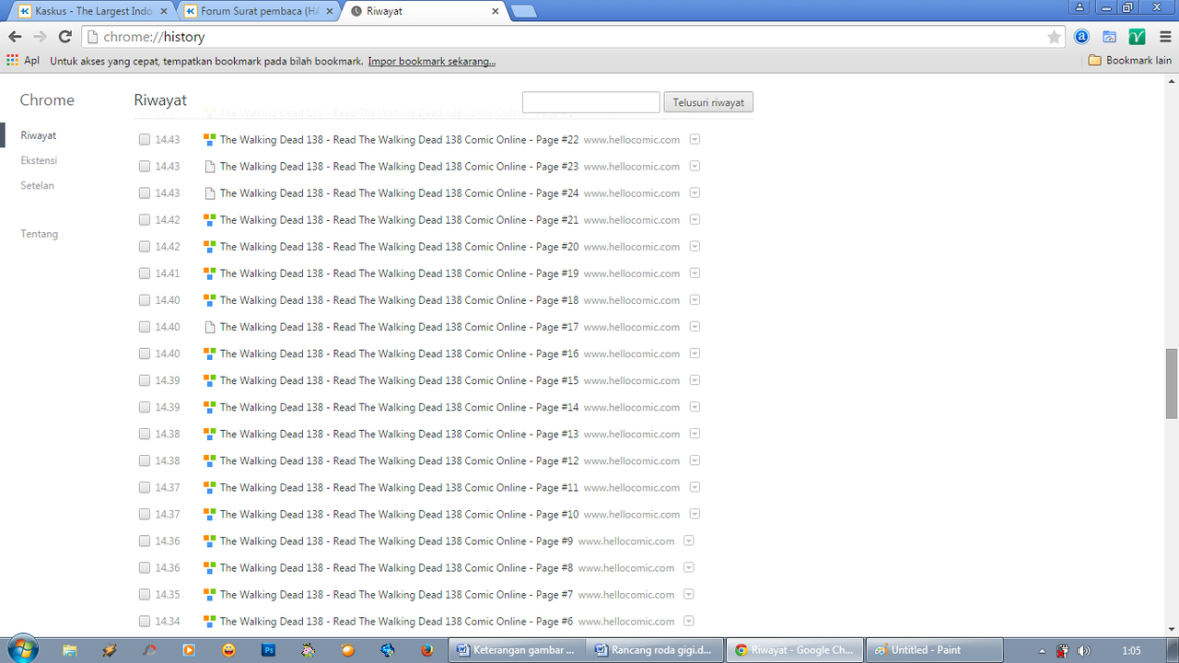Open dropdown for Page #8 entry

[x=689, y=567]
